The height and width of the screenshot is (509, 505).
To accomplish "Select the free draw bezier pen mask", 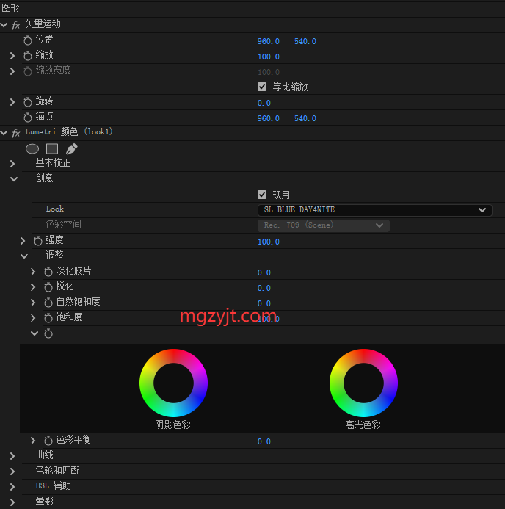I will (x=72, y=148).
